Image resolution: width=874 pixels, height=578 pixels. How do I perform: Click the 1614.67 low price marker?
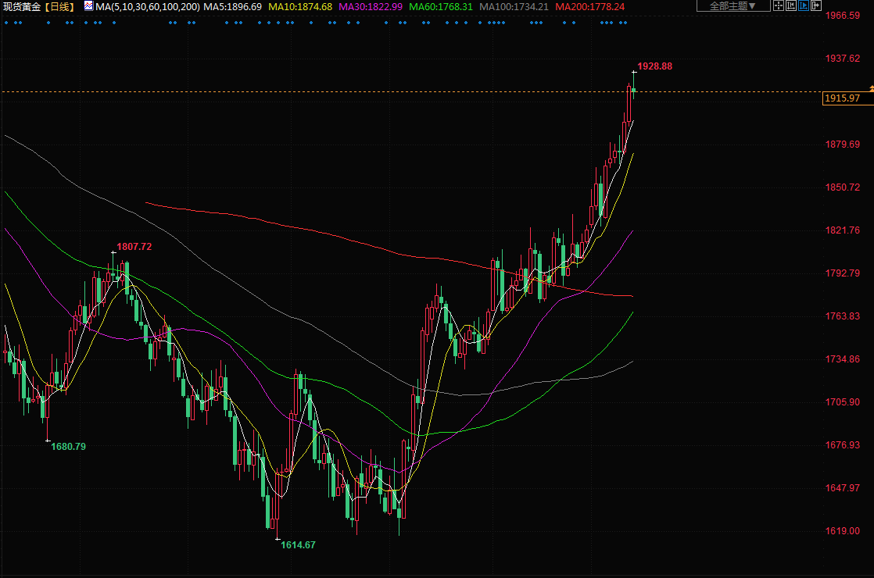298,544
